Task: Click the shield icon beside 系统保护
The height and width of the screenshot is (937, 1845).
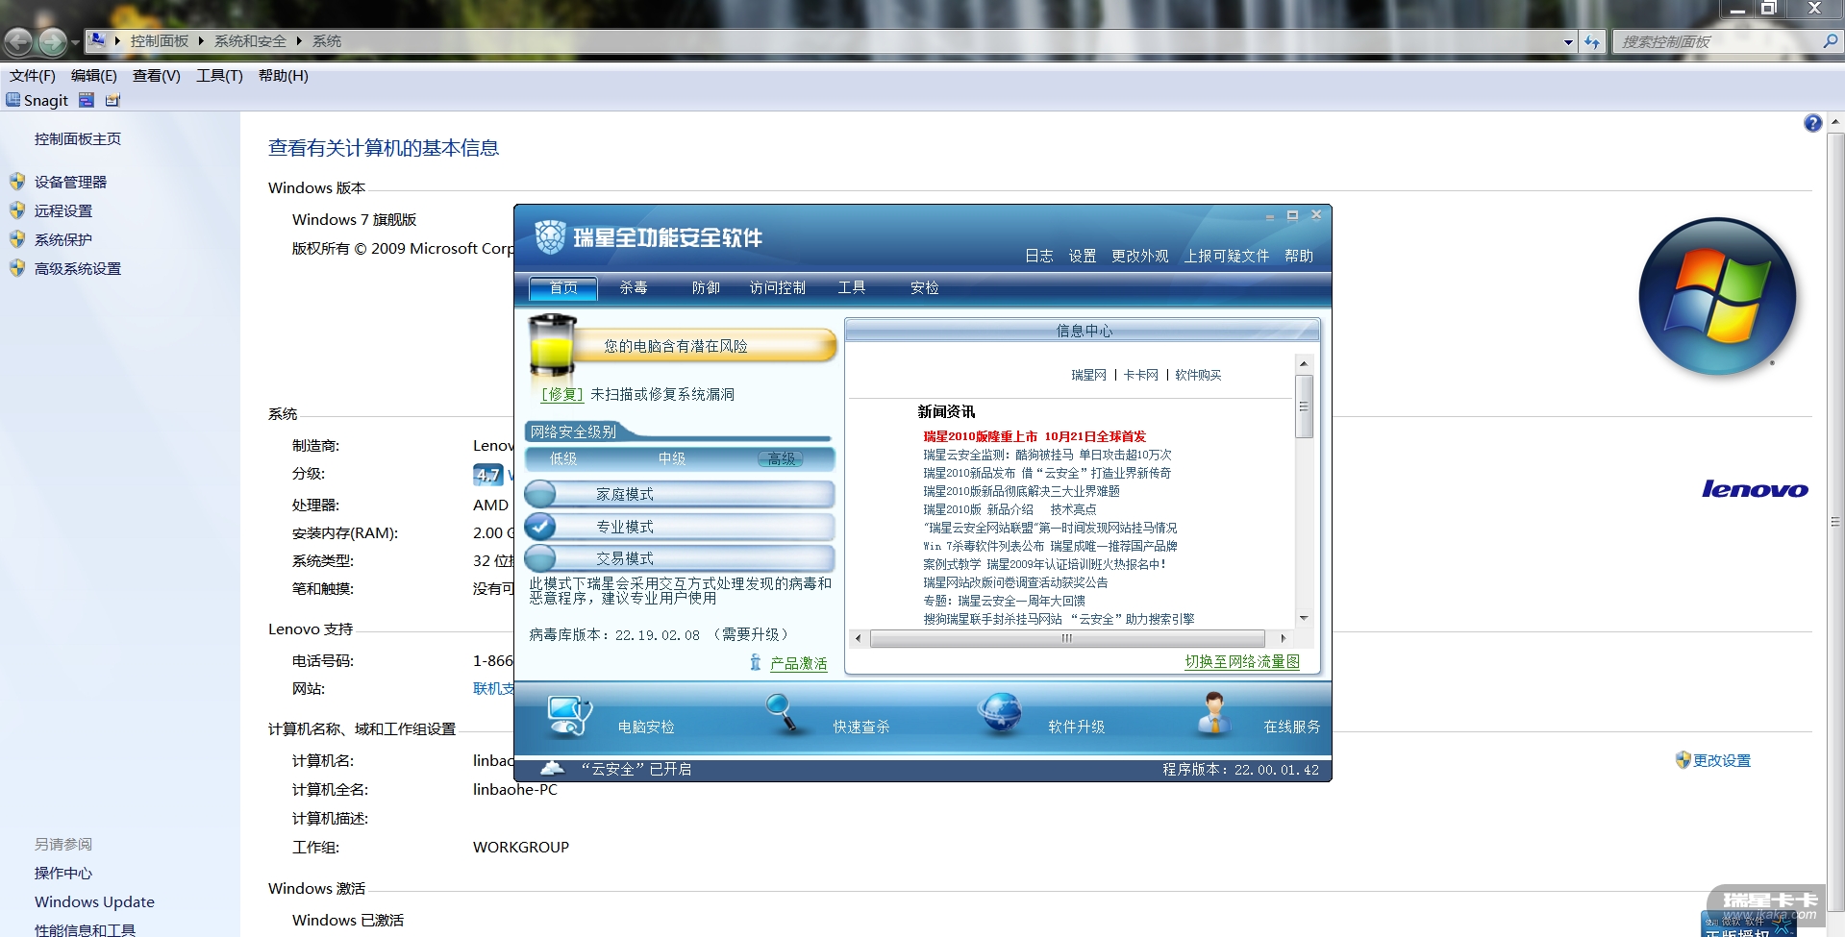Action: point(17,239)
